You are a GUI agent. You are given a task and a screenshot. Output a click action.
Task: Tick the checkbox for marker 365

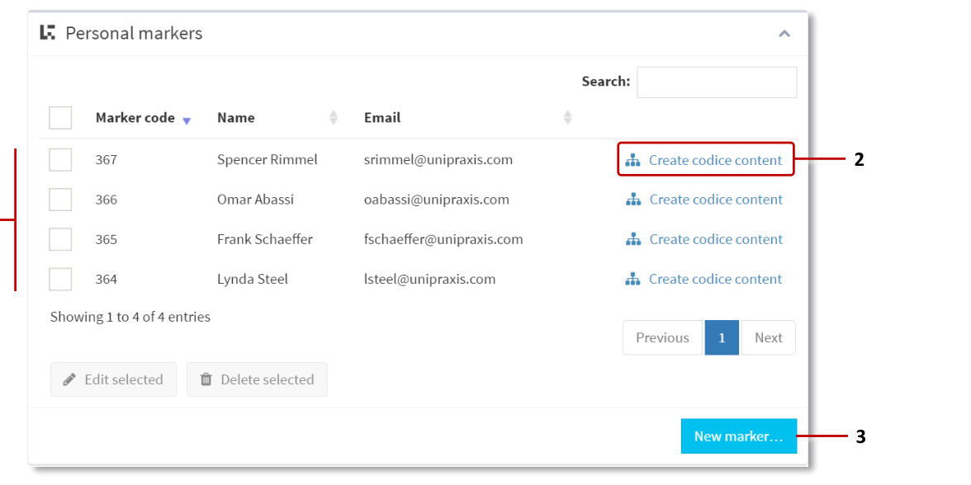(x=60, y=239)
